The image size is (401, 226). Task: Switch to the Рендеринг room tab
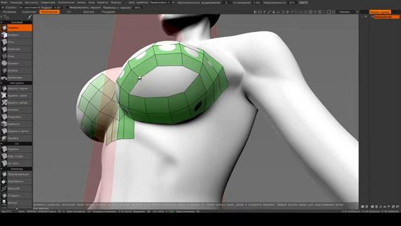108,12
